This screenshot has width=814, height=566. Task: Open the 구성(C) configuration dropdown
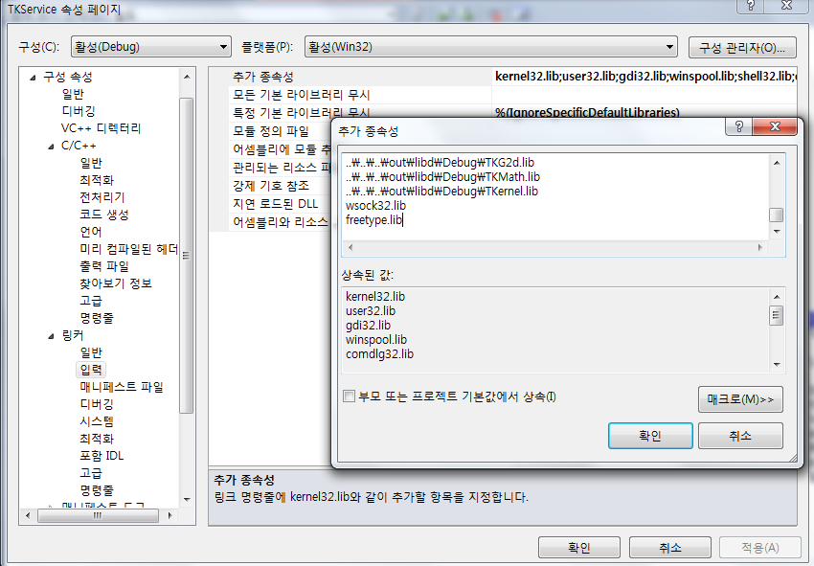click(x=151, y=47)
